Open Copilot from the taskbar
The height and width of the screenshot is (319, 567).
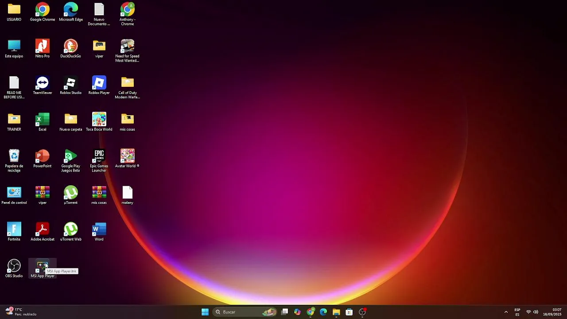298,312
